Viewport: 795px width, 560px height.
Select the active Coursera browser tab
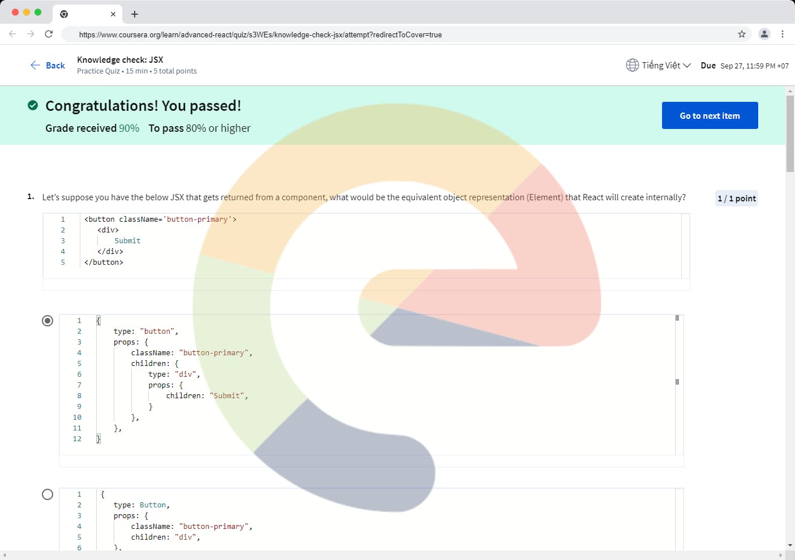point(85,14)
